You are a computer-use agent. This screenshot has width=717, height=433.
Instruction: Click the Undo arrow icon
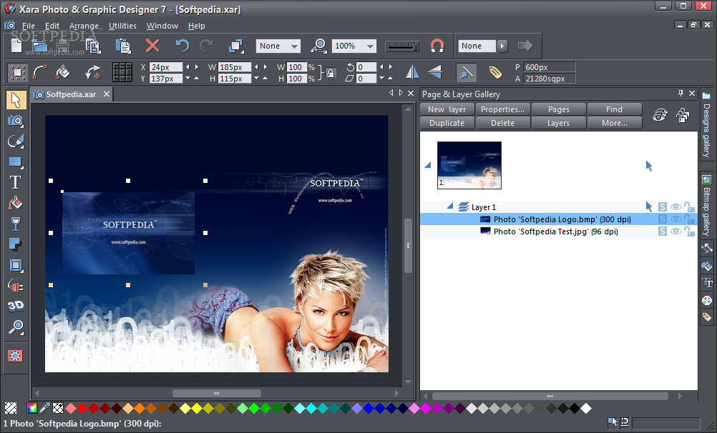tap(182, 46)
